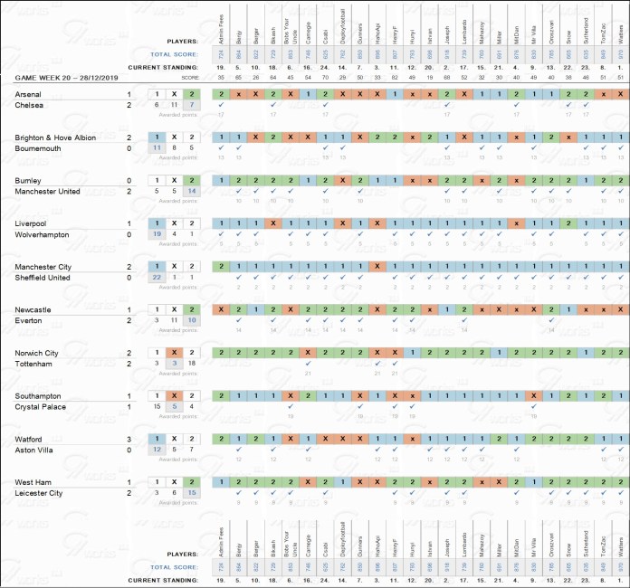Click the Aston Villa team name

(38, 450)
